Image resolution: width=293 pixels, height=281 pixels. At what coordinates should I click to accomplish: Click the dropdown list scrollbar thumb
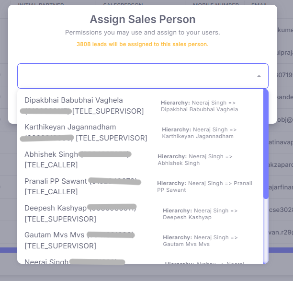click(x=266, y=144)
